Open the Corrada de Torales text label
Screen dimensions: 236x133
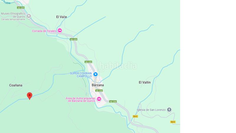click(x=44, y=31)
